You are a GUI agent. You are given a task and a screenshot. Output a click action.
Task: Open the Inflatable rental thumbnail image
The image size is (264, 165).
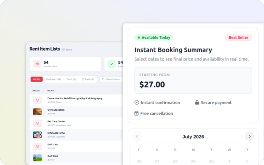click(37, 135)
